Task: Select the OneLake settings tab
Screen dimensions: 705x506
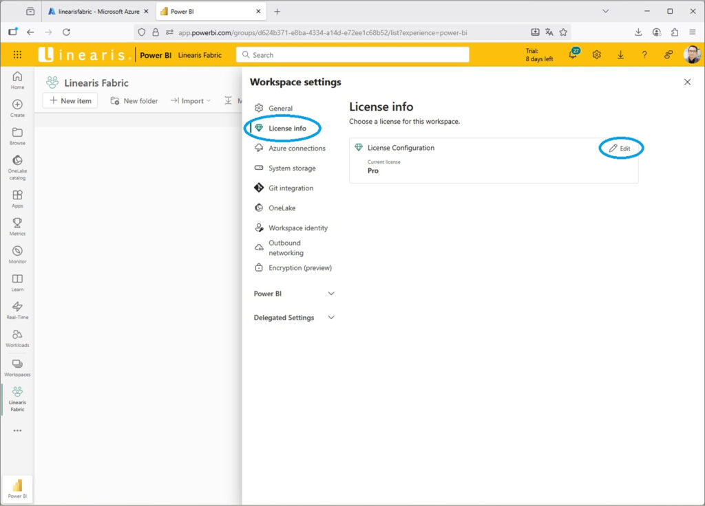Action: (x=275, y=208)
